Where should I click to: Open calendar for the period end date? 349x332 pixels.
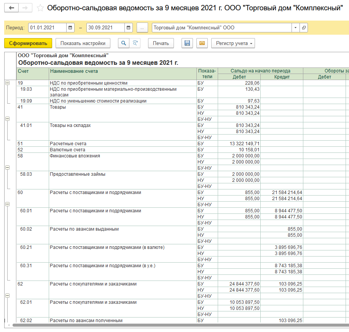click(129, 28)
